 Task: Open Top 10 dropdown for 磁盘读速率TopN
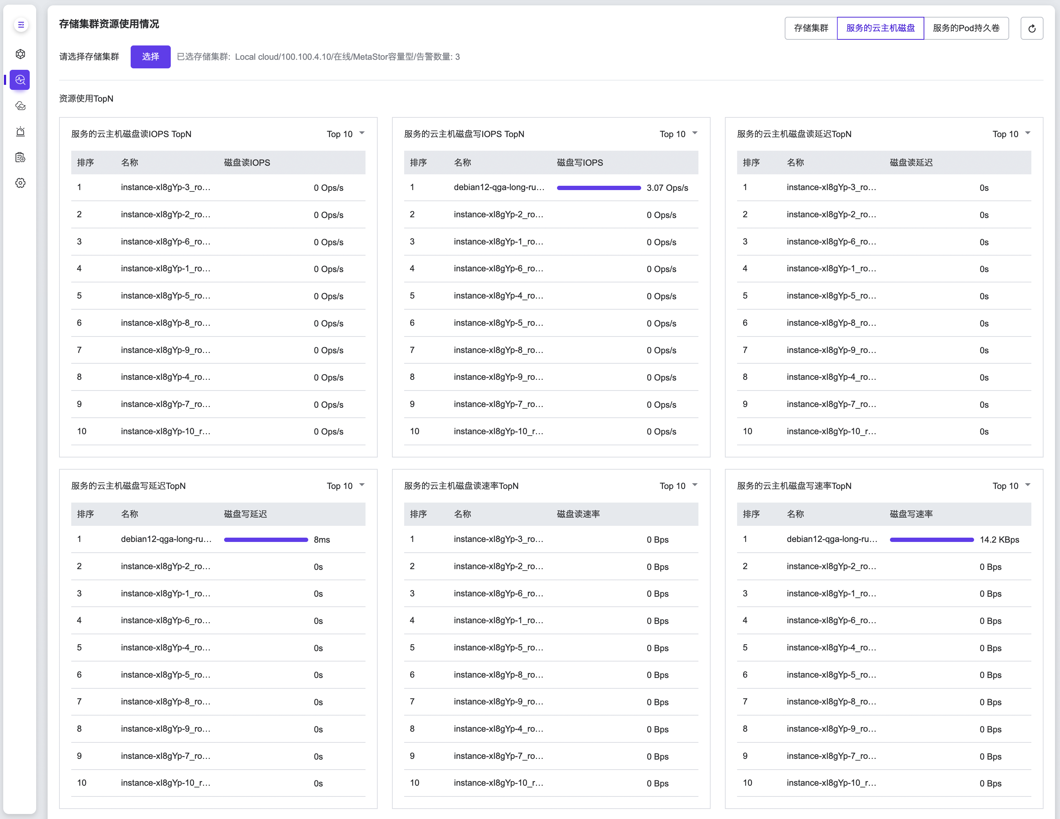point(678,486)
